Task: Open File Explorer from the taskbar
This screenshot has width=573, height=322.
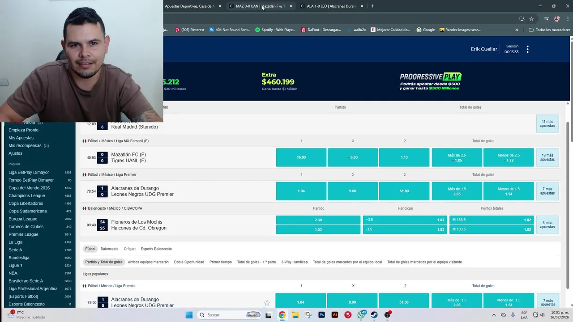Action: (x=295, y=315)
